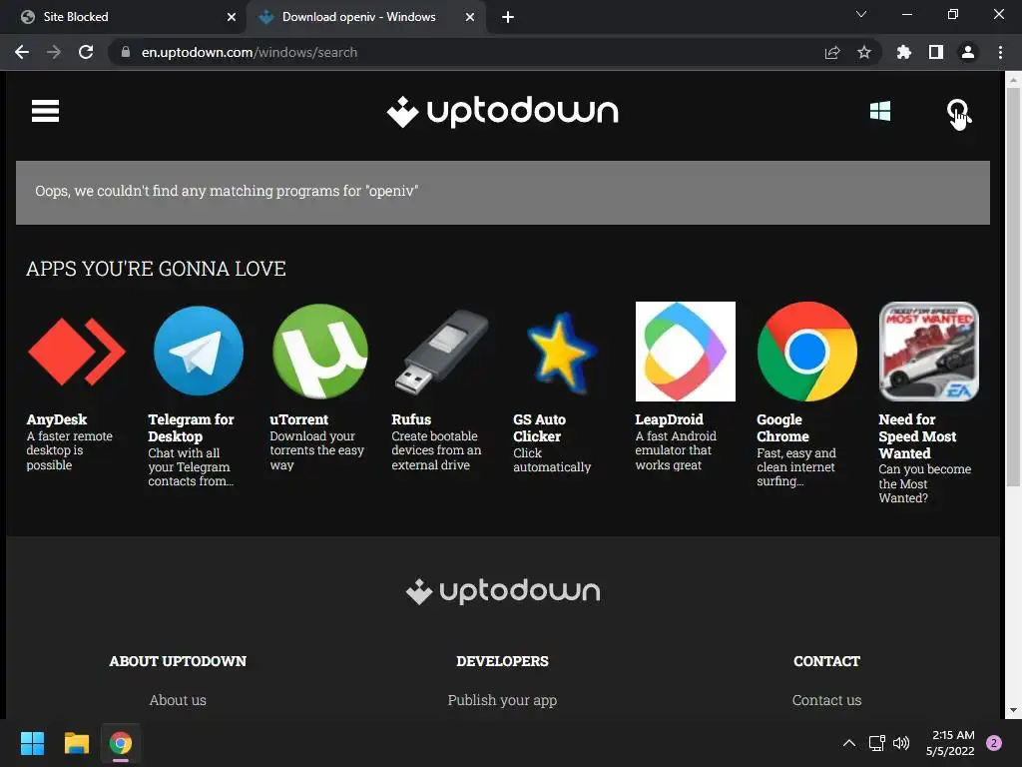Open the About us footer link
1022x767 pixels.
coord(178,700)
